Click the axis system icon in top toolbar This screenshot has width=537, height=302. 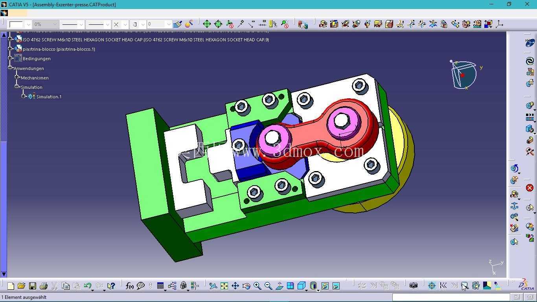(x=500, y=24)
